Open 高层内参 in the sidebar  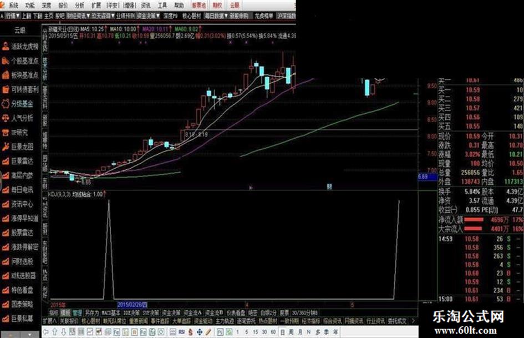tap(17, 175)
